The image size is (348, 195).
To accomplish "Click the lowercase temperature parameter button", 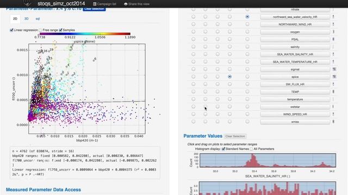I will pos(295,99).
